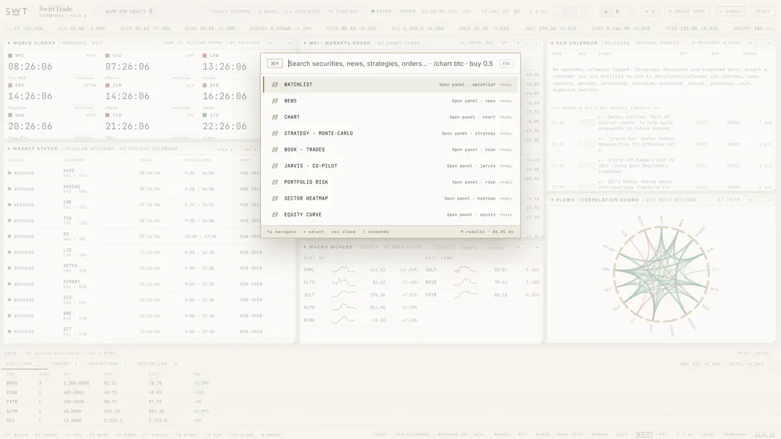Click the panel icon next to NEWS
The image size is (781, 439).
pos(275,101)
